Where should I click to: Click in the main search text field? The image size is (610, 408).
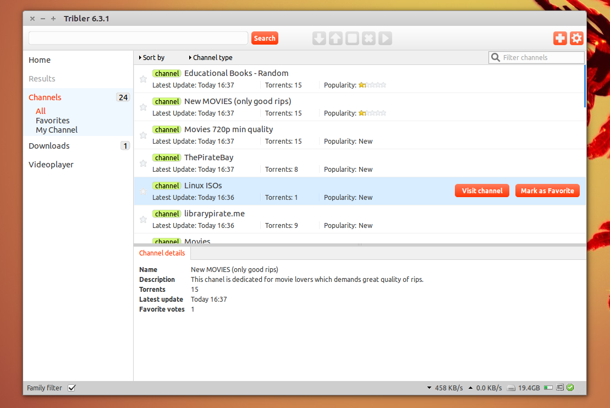tap(138, 38)
